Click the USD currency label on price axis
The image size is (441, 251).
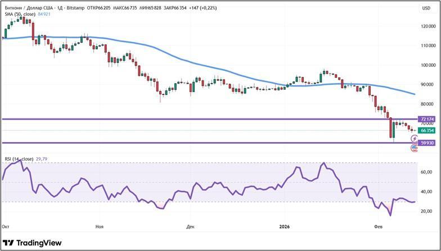tap(426, 8)
